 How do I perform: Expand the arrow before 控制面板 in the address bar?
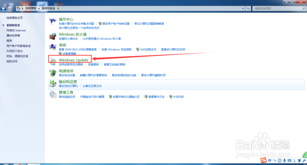[x=22, y=8]
